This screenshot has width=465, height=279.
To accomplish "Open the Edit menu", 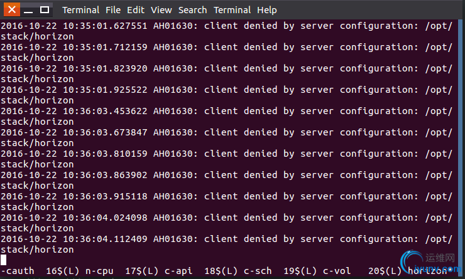I will pyautogui.click(x=136, y=10).
